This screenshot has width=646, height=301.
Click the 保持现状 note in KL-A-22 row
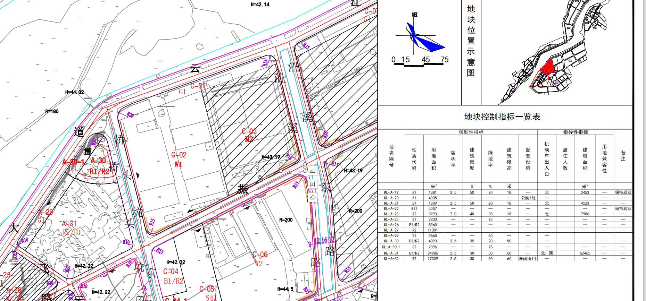623,209
